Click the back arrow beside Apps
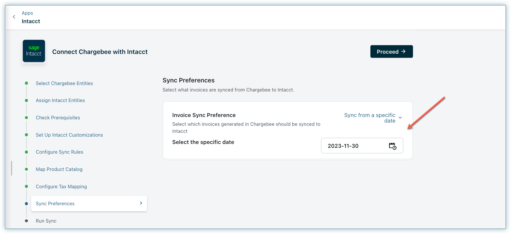The width and height of the screenshot is (511, 234). (x=14, y=17)
